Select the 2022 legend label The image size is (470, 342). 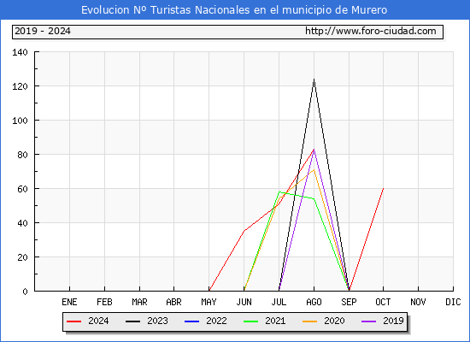pyautogui.click(x=216, y=321)
